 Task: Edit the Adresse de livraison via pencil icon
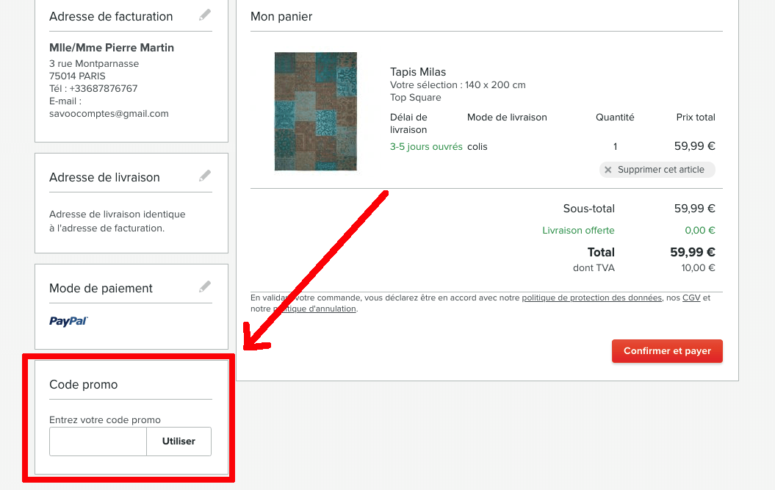[205, 176]
